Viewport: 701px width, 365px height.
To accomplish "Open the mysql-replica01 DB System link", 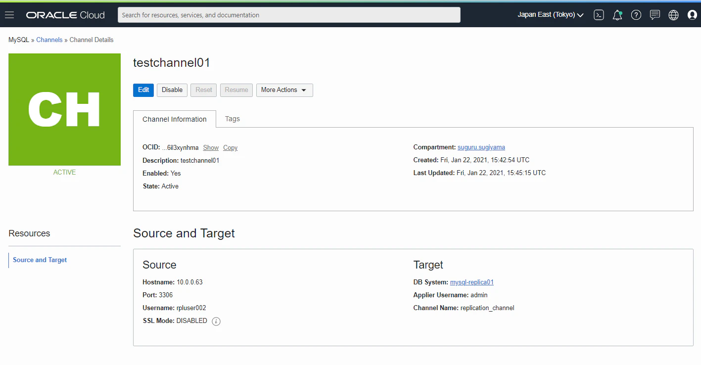I will coord(472,282).
